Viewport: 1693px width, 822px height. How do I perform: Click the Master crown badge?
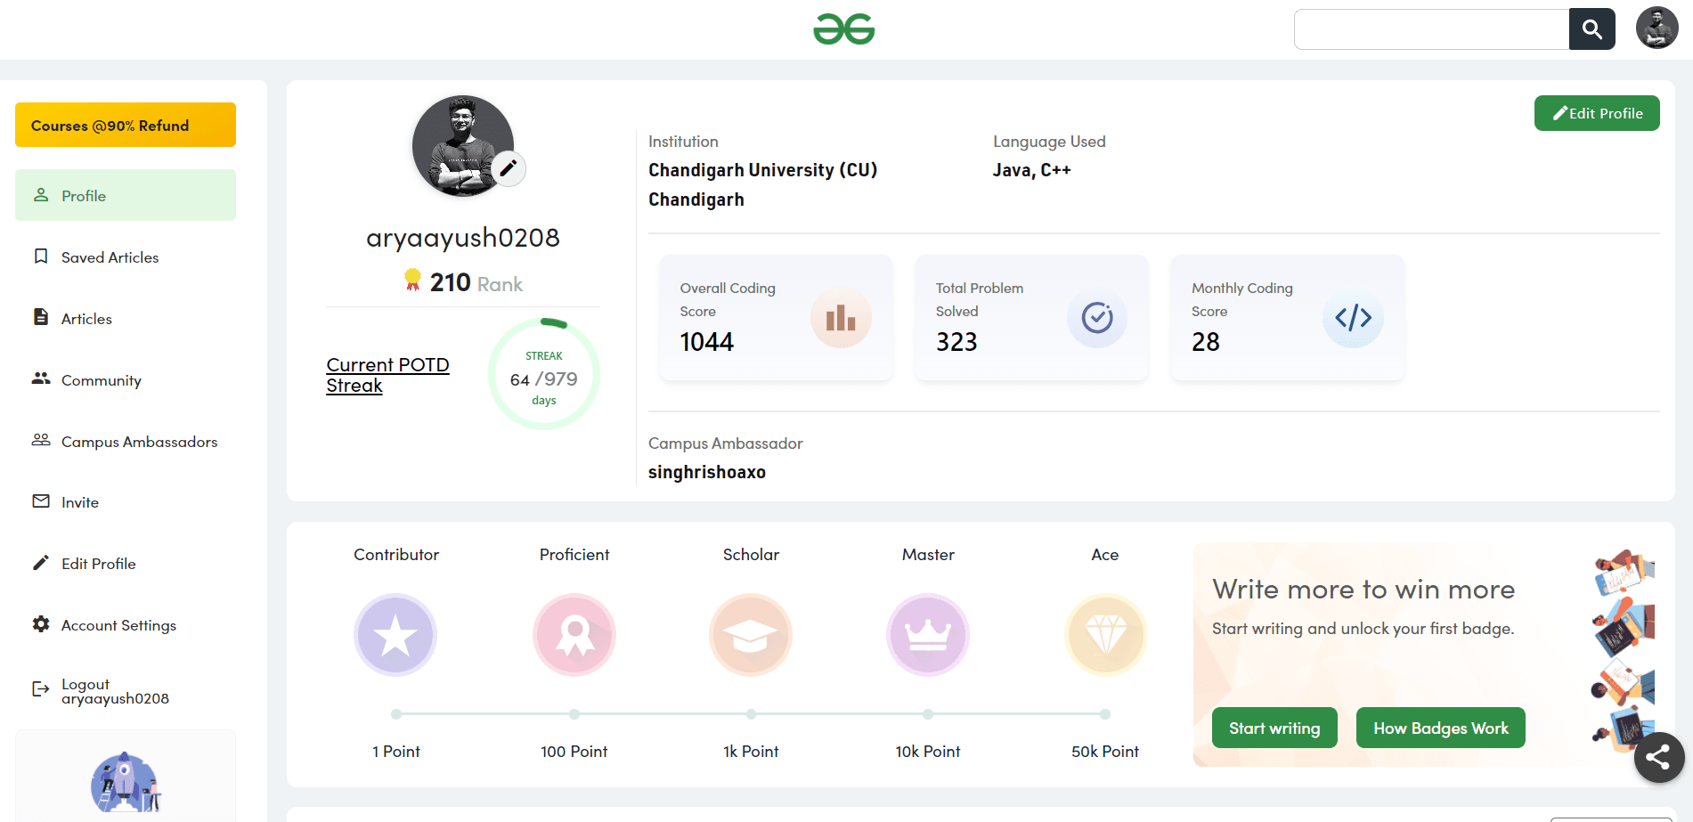[927, 635]
